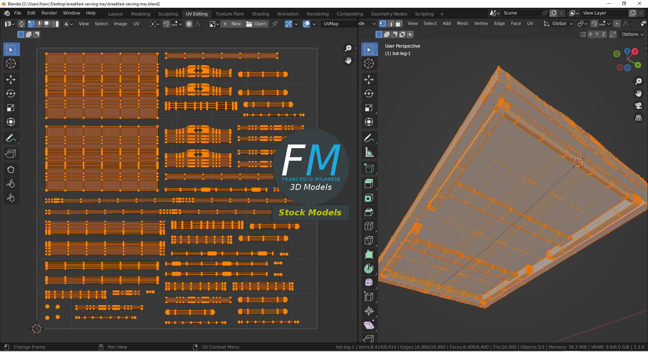648x352 pixels.
Task: Enable Y axis mesh mirror
Action: 597,34
